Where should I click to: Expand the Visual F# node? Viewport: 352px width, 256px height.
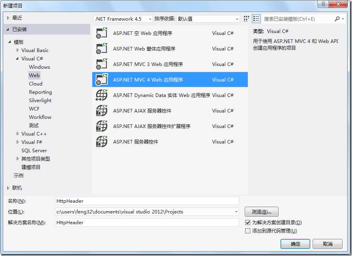pos(17,142)
